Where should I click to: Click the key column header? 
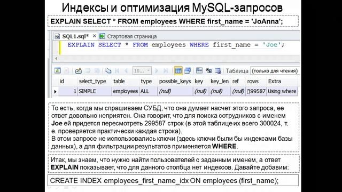[x=199, y=81]
